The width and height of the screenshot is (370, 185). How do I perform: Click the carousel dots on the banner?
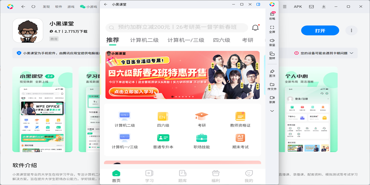[x=183, y=97]
